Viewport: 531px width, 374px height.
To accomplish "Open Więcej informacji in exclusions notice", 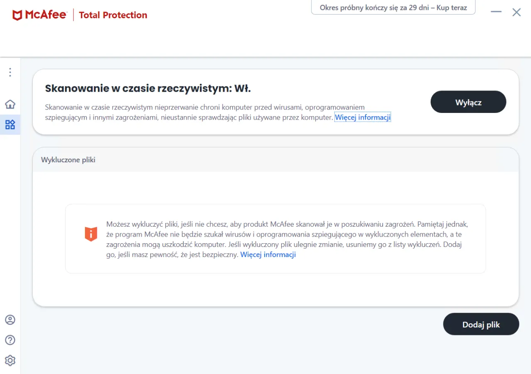I will tap(268, 254).
